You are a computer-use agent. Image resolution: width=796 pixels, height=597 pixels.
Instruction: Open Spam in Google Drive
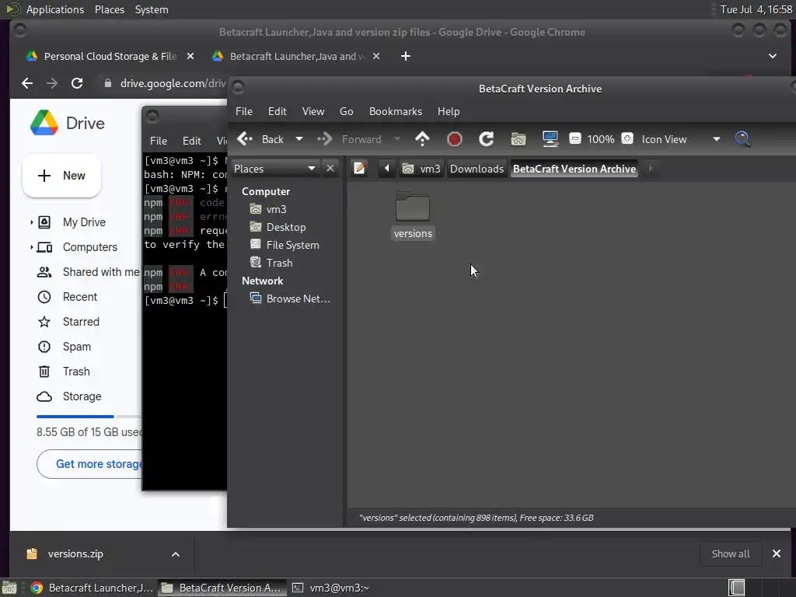click(77, 347)
